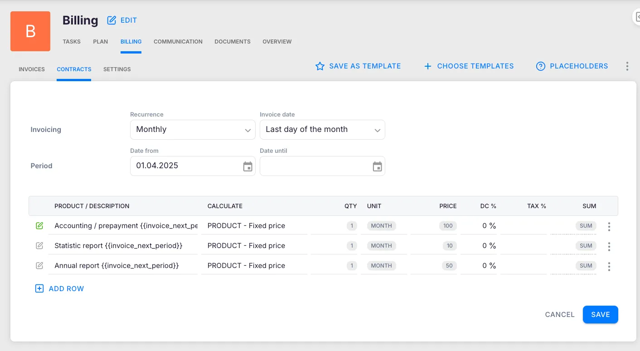Click the green edit icon on Accounting row
This screenshot has width=640, height=351.
(x=39, y=225)
